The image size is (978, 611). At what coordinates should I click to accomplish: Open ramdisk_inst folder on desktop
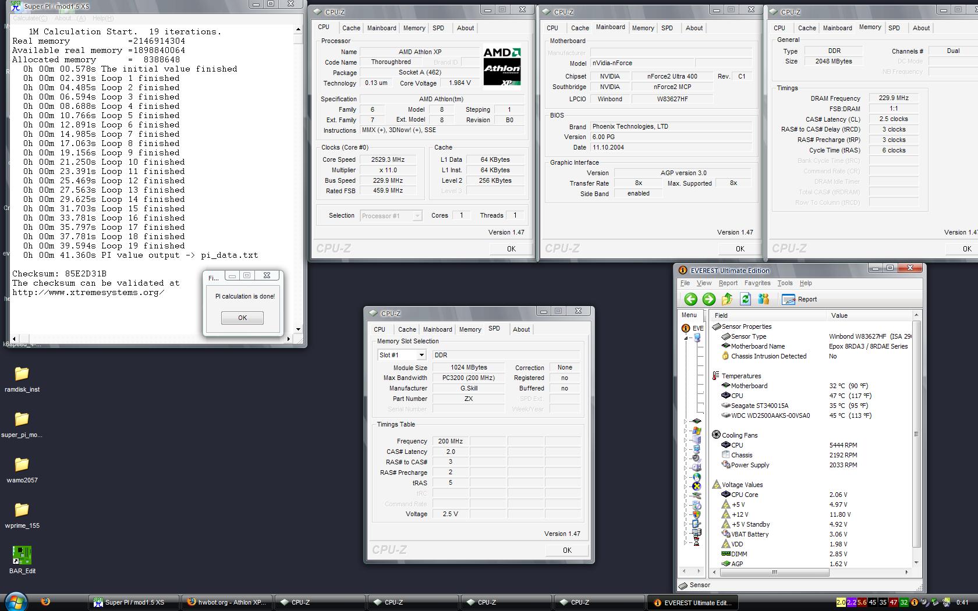click(22, 379)
